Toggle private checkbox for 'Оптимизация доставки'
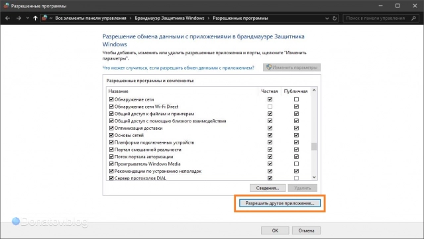Image resolution: width=424 pixels, height=239 pixels. pyautogui.click(x=270, y=128)
